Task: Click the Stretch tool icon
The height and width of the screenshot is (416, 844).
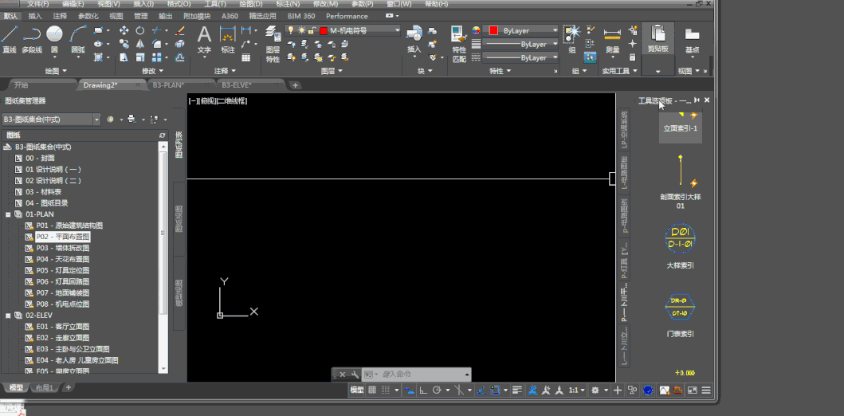Action: pos(124,57)
